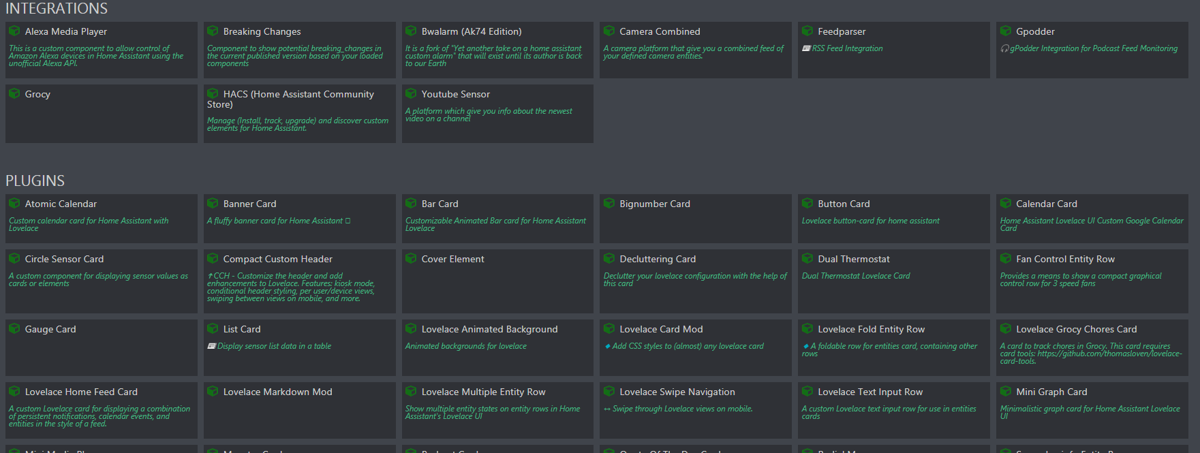Click the cube icon beside Feedparser
The height and width of the screenshot is (453, 1200).
(x=807, y=31)
